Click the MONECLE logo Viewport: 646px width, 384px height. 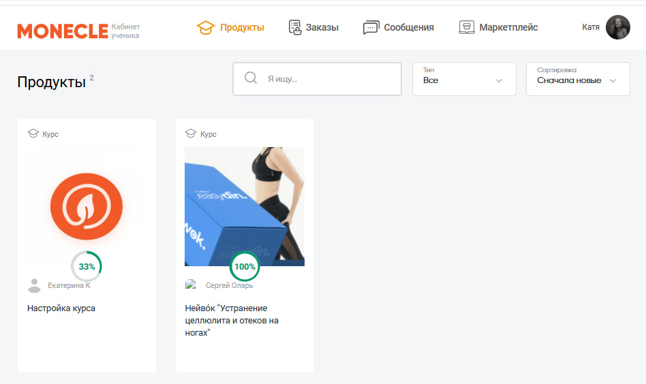pyautogui.click(x=63, y=31)
